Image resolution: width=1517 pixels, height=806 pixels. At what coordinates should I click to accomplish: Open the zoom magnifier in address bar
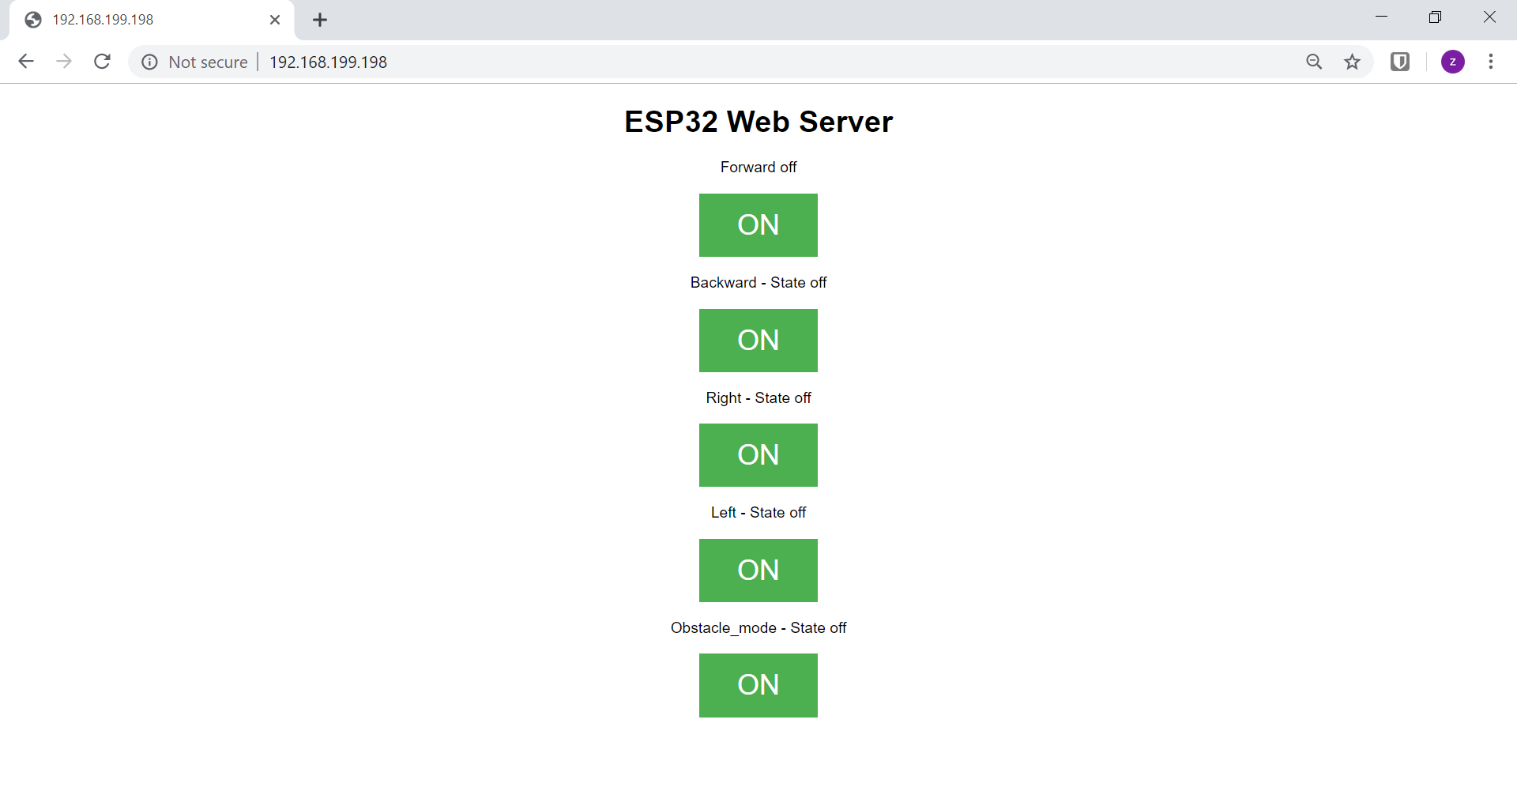pos(1314,62)
